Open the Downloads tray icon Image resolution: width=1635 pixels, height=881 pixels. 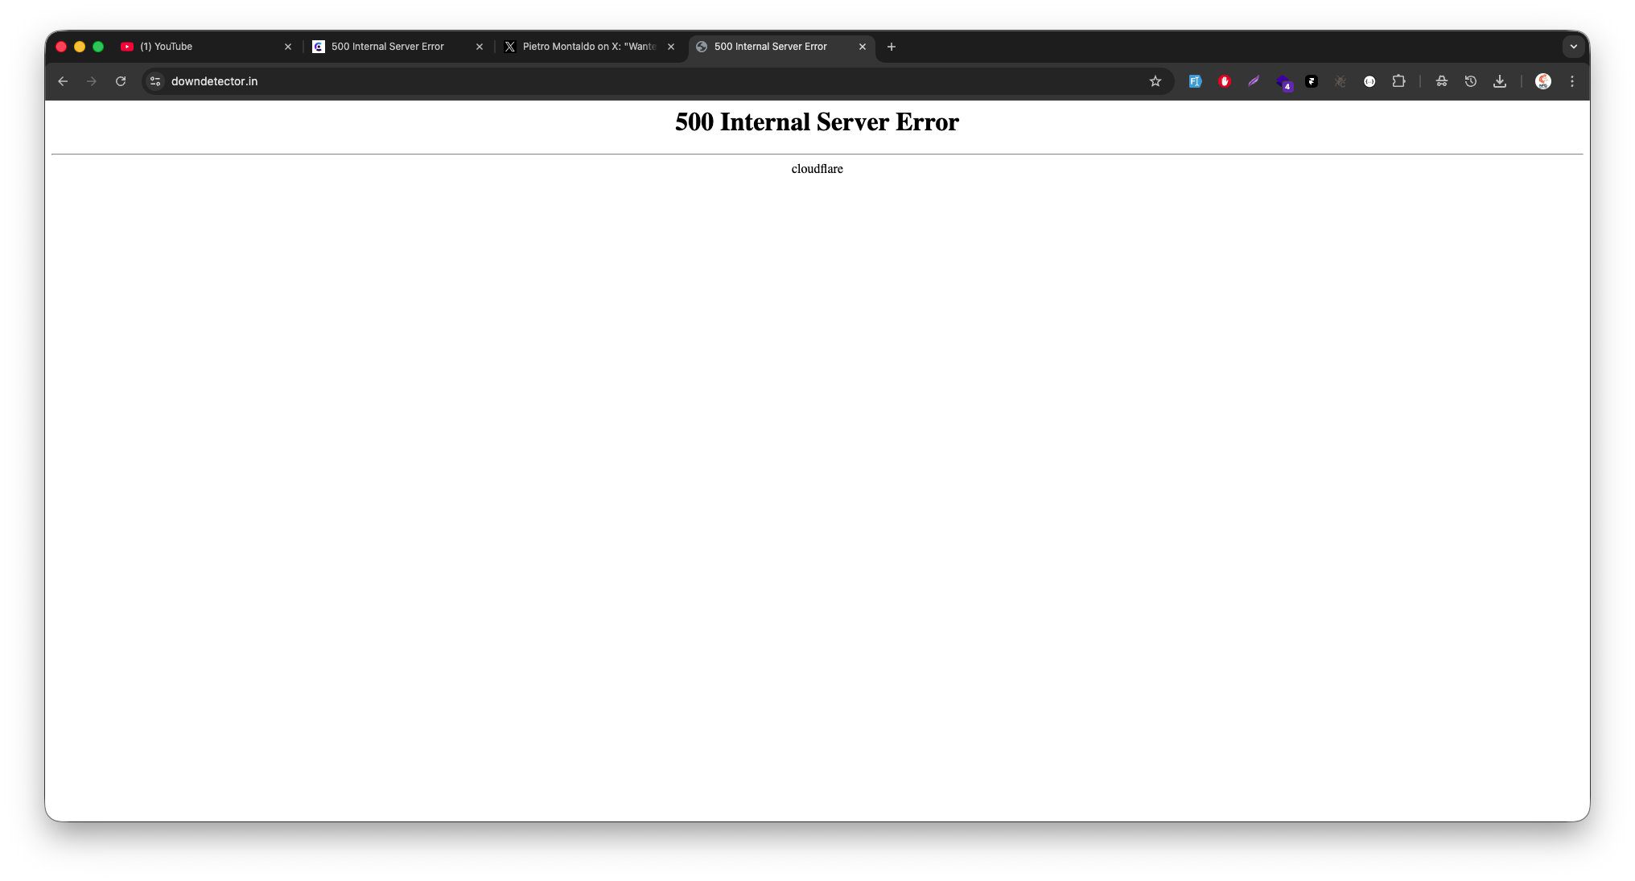click(1499, 81)
